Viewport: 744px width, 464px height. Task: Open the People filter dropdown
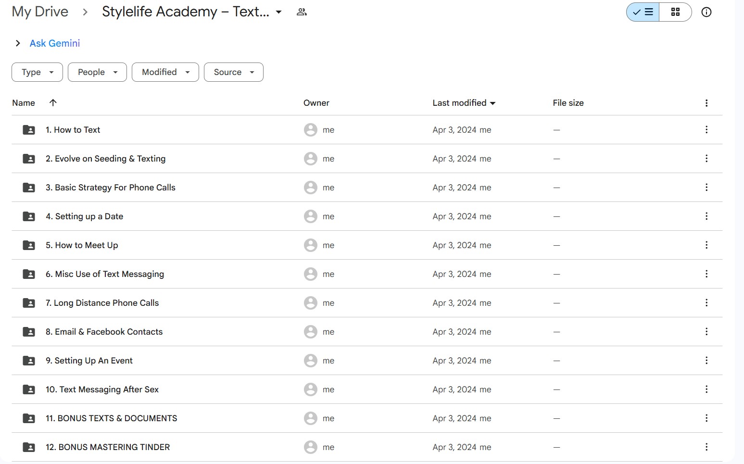tap(97, 72)
